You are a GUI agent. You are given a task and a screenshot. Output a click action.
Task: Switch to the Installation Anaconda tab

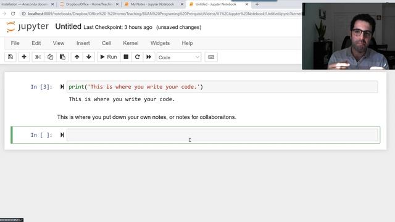pos(24,4)
